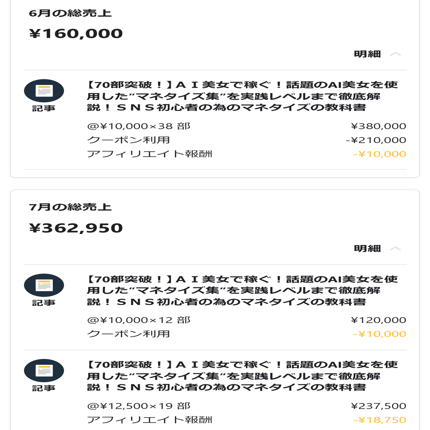Click the 明細 label in the June card
Screen dimensions: 430x430
coord(367,54)
